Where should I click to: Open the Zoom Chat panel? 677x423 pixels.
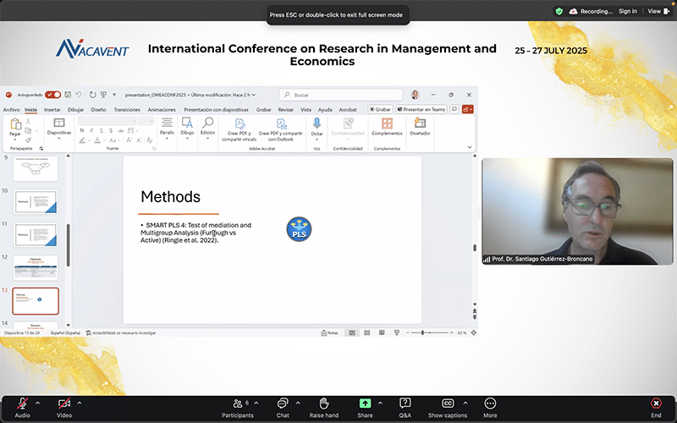coord(283,404)
